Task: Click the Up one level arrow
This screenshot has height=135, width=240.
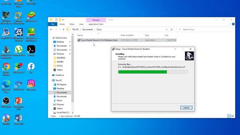Action: coord(63,30)
